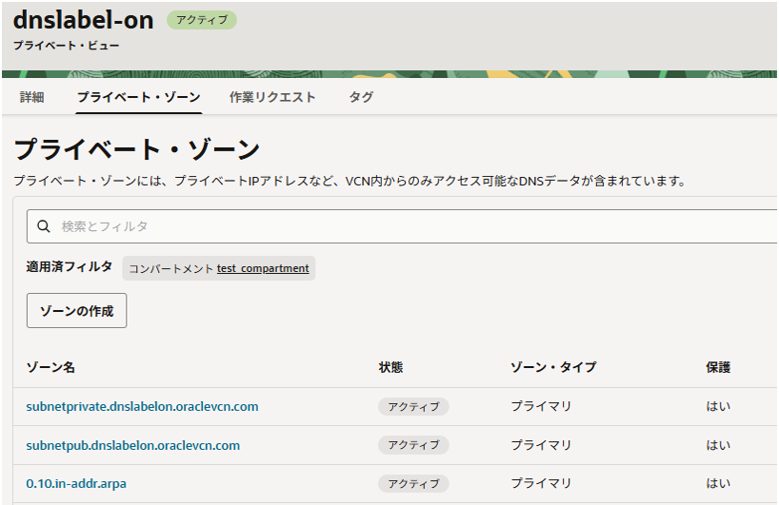The width and height of the screenshot is (779, 505).
Task: Click the ゾーン名 column header
Action: [x=50, y=367]
